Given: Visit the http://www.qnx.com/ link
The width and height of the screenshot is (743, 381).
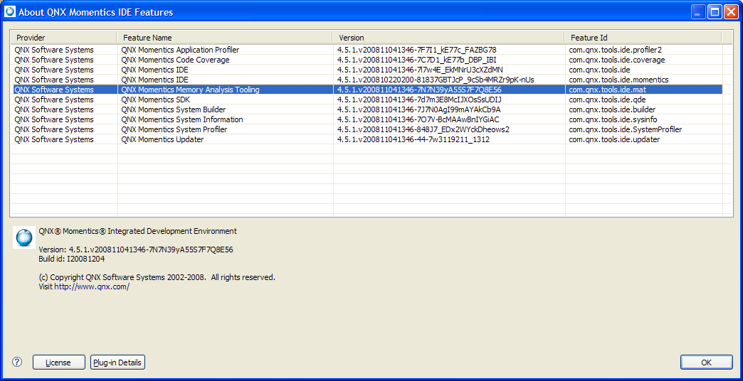Looking at the screenshot, I should tap(92, 286).
